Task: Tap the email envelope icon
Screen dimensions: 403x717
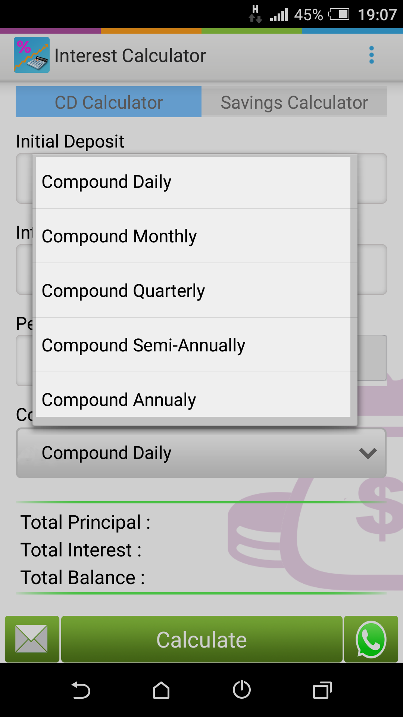Action: click(32, 639)
